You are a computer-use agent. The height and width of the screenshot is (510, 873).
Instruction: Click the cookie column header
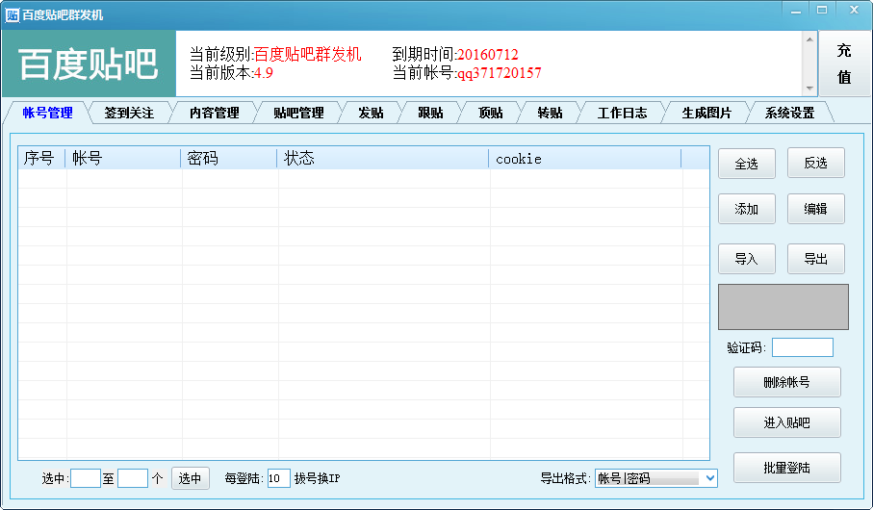click(x=584, y=159)
